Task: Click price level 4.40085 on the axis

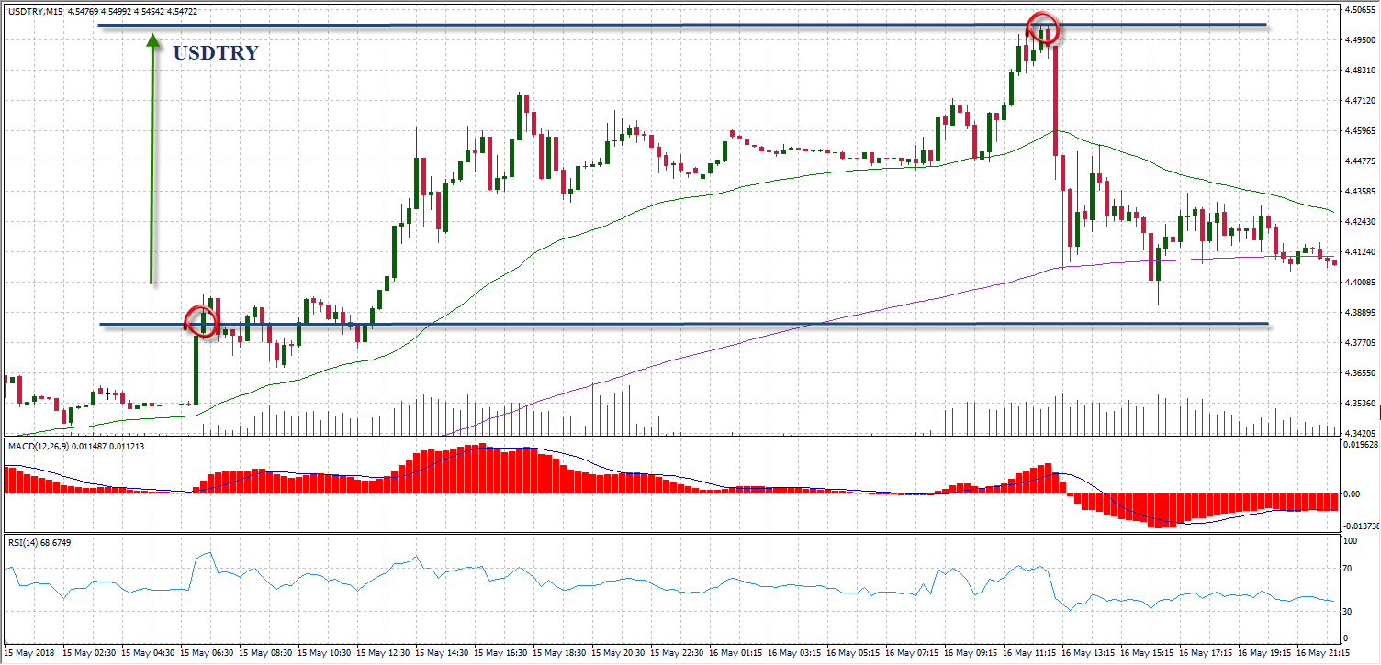Action: pyautogui.click(x=1362, y=283)
